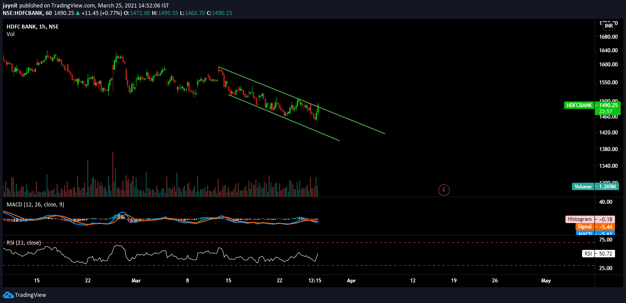Screen dimensions: 626x303
Task: Click the Volume 1.269M label
Action: point(596,187)
